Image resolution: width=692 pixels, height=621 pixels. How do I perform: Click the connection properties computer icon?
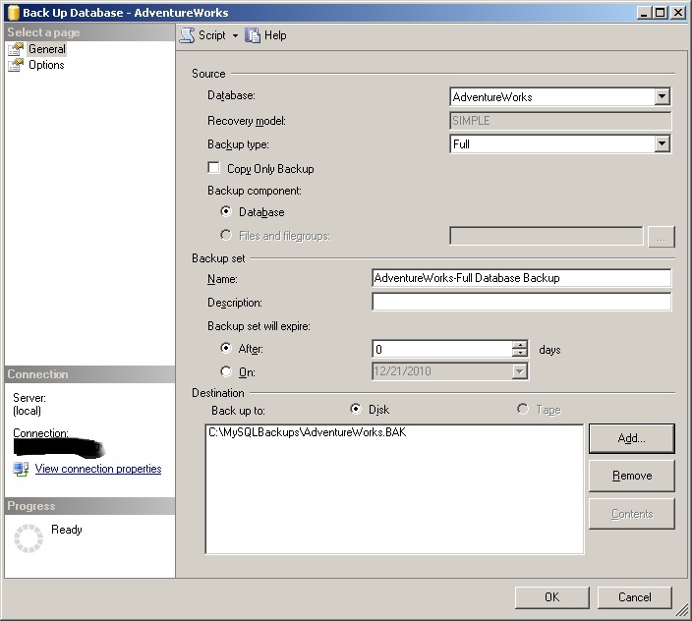coord(22,469)
